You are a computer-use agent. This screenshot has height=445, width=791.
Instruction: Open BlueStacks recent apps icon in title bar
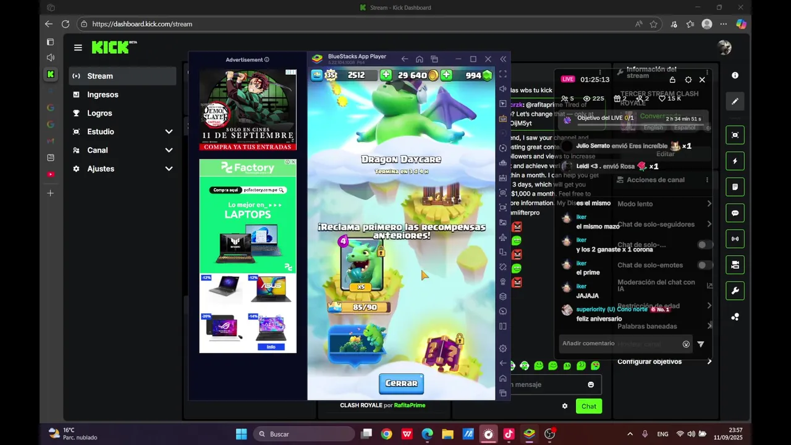pos(434,59)
